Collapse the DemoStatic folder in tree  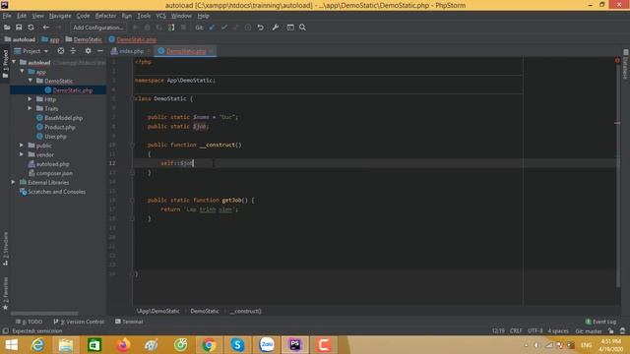[x=31, y=81]
